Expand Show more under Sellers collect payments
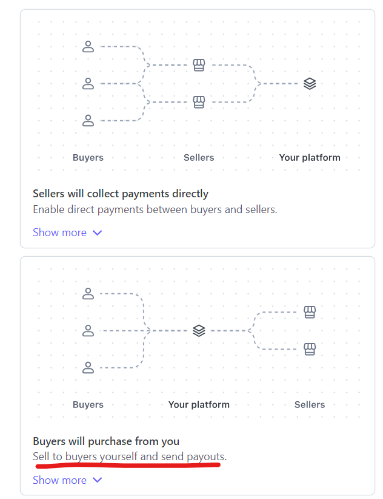Viewport: 383px width, 499px height. click(x=59, y=233)
